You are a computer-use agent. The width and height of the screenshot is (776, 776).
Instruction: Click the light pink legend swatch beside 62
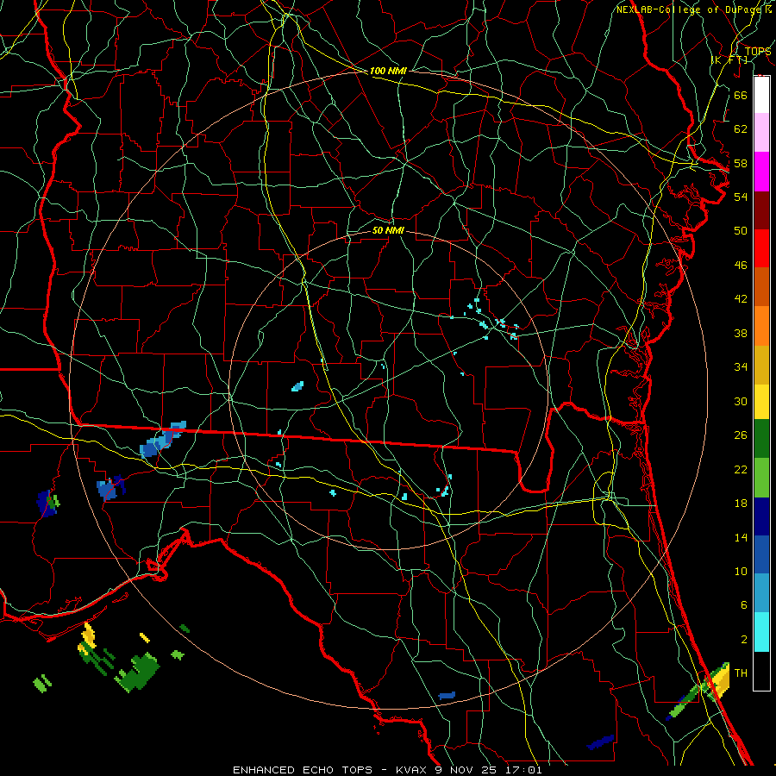[761, 133]
